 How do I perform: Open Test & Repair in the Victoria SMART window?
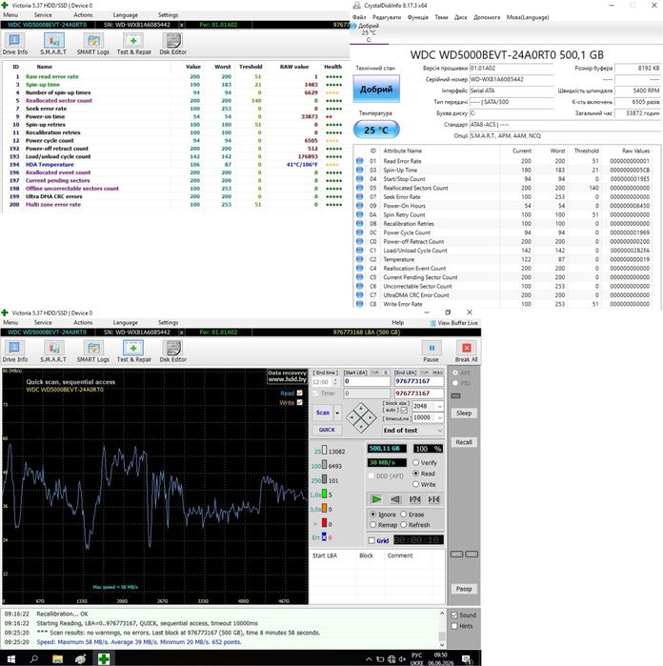[x=133, y=44]
